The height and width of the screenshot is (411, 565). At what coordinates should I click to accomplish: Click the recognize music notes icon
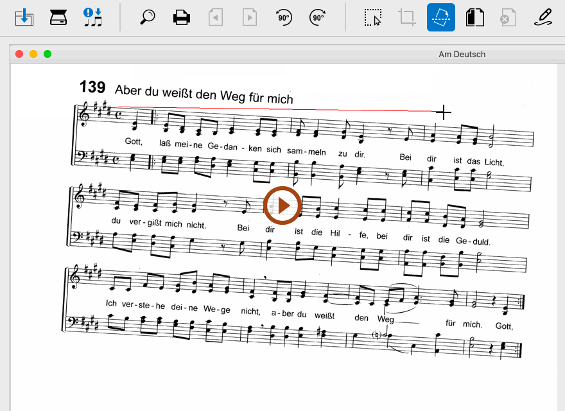92,17
